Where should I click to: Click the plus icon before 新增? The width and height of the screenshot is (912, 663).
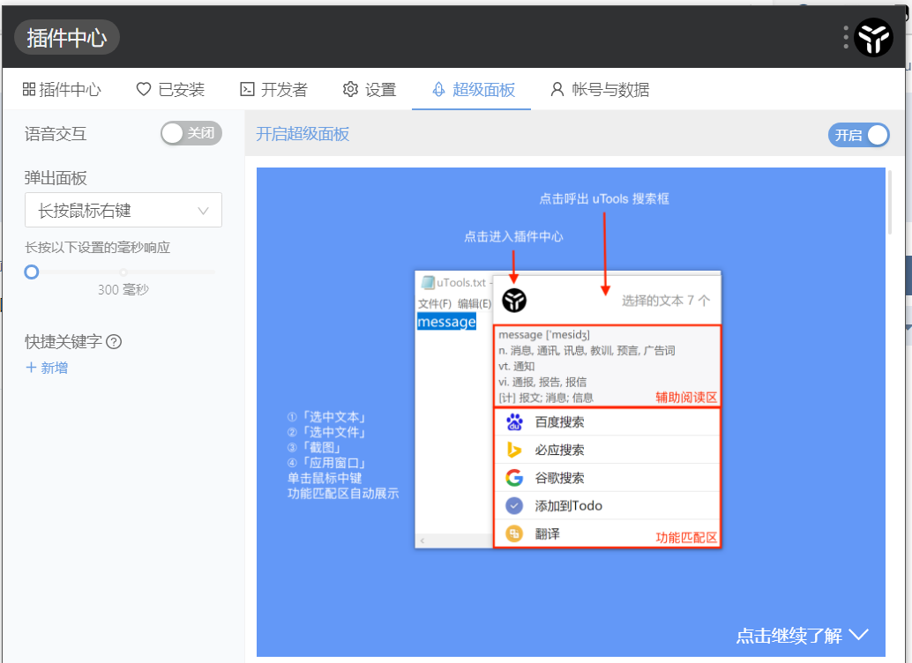coord(32,368)
